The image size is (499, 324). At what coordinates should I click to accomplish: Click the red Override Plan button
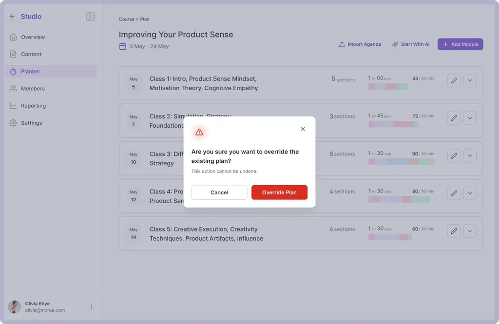click(x=279, y=192)
